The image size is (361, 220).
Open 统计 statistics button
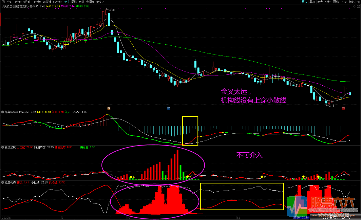click(x=328, y=2)
